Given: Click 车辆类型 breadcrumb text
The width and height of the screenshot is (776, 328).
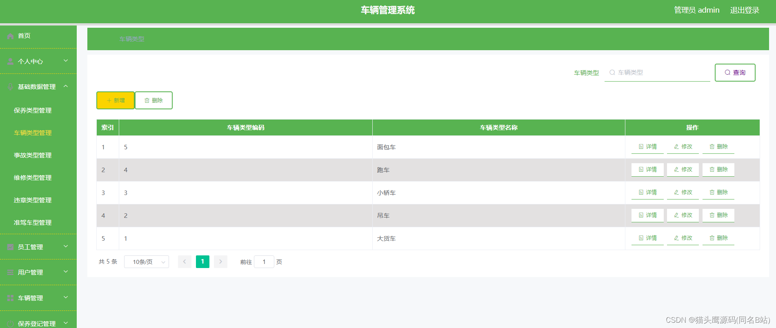Looking at the screenshot, I should (132, 39).
